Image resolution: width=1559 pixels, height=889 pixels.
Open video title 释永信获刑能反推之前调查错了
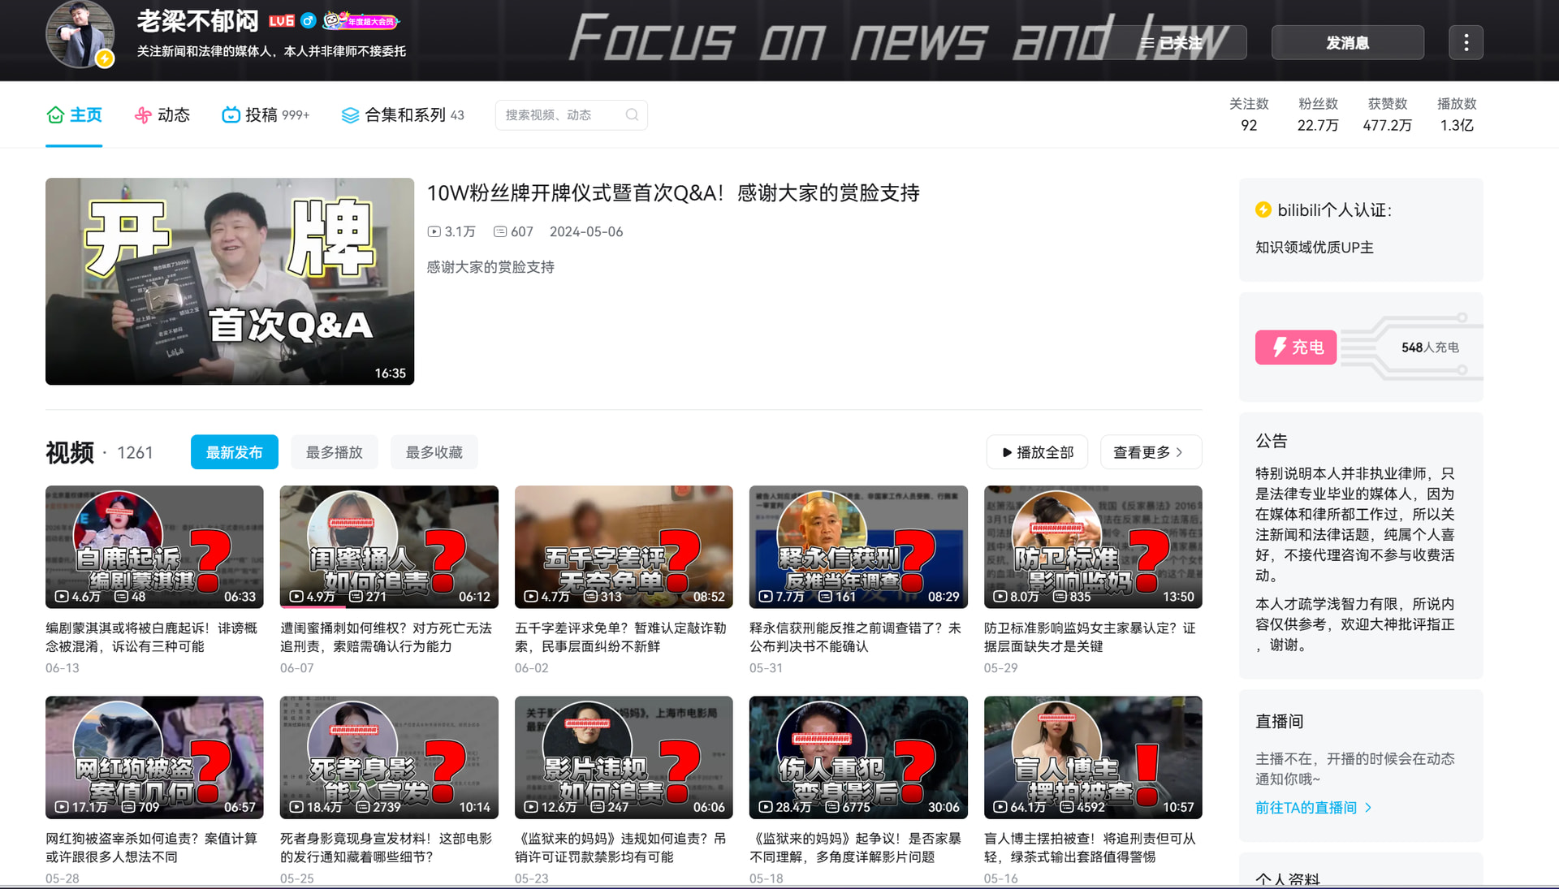[x=856, y=637]
